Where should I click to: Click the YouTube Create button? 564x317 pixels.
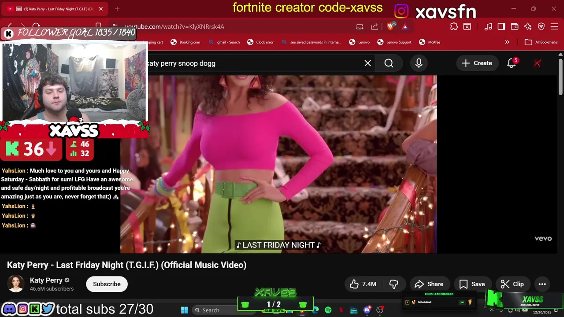tap(477, 63)
